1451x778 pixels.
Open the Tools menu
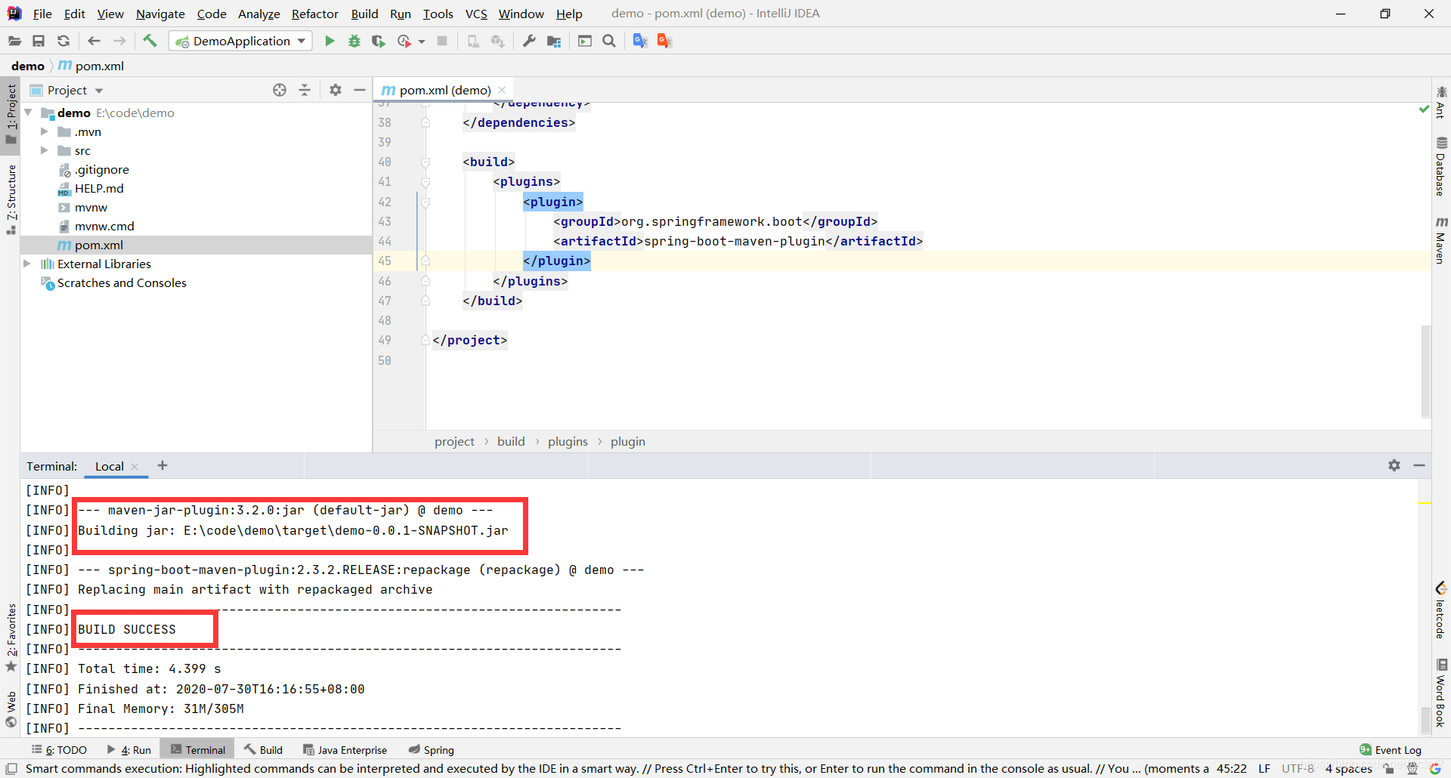coord(438,14)
